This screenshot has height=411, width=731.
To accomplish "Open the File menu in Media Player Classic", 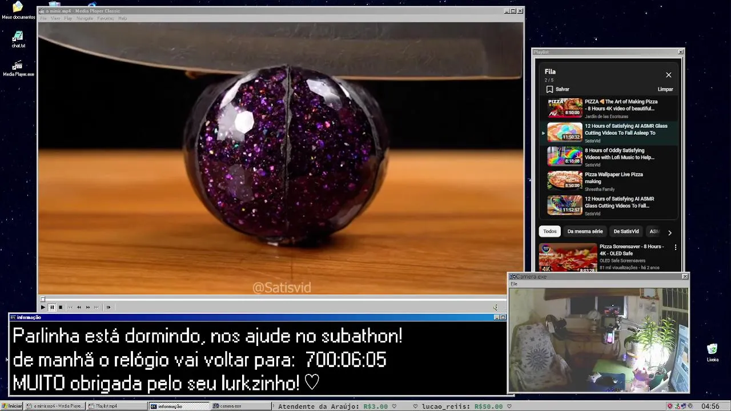I will 43,18.
